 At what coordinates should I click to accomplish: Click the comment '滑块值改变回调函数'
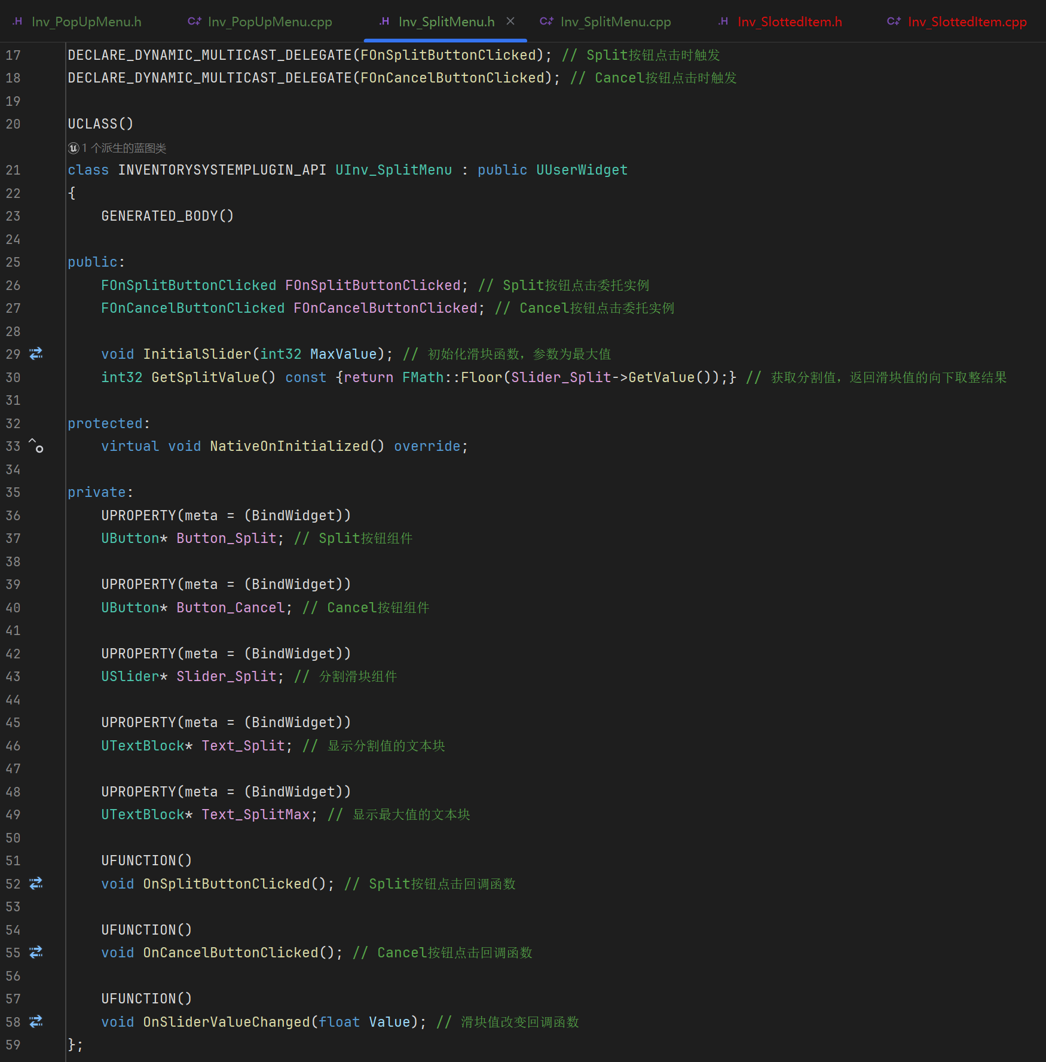(x=520, y=1022)
